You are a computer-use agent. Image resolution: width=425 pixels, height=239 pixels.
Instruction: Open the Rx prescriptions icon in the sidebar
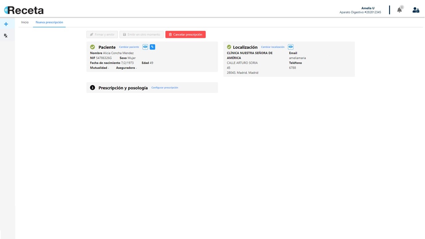6,36
